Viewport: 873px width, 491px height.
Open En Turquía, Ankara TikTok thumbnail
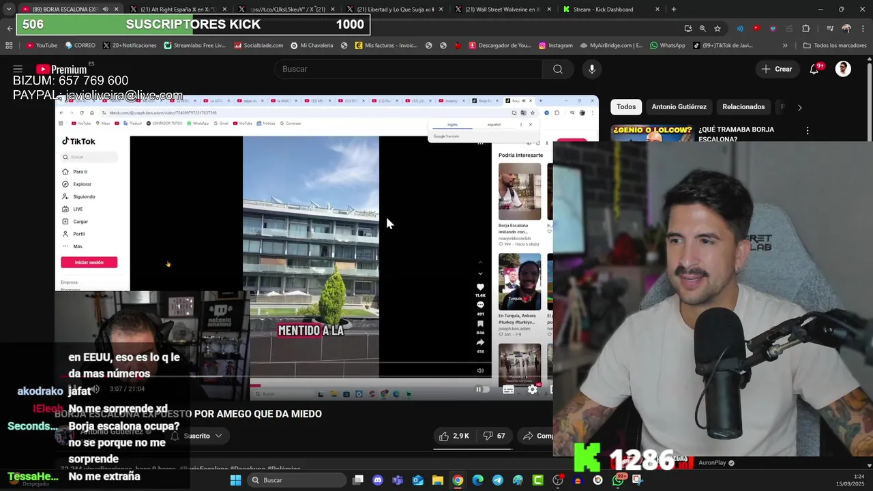pos(520,282)
